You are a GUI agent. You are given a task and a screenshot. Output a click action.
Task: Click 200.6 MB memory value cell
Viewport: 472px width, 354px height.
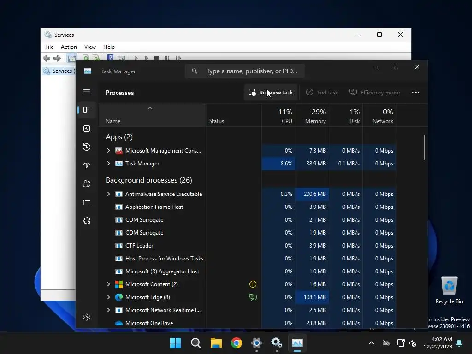pos(312,194)
